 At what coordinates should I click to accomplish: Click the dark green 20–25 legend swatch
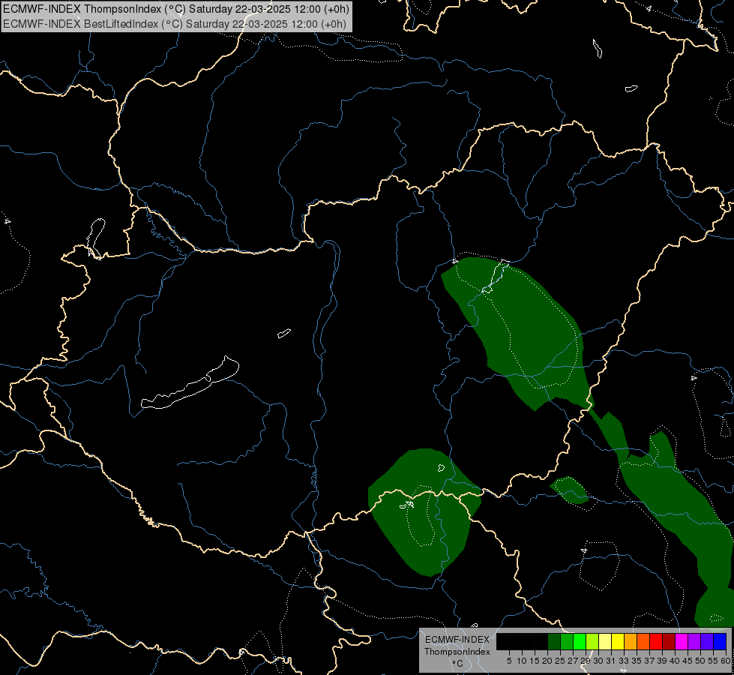click(x=554, y=641)
